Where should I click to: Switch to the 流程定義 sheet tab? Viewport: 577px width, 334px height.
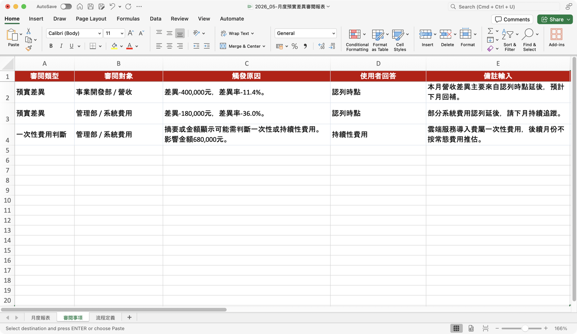coord(105,318)
